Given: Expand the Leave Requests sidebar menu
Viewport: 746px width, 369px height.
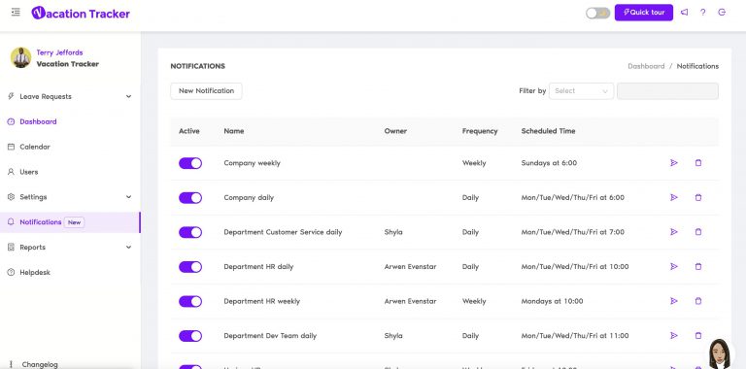Looking at the screenshot, I should point(70,96).
